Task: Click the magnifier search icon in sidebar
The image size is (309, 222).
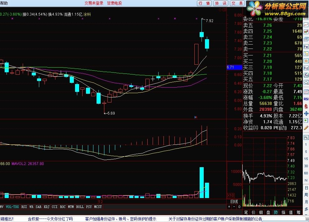Action: click(306, 82)
